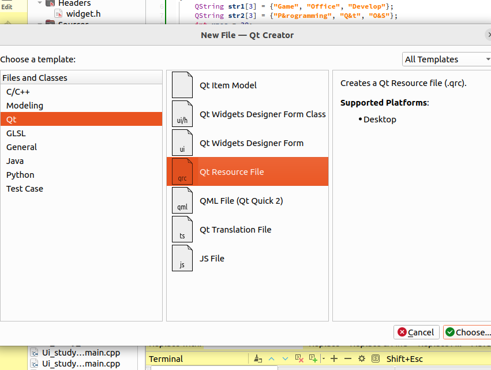Click the minus zoom-out icon in Terminal toolbar
The height and width of the screenshot is (370, 491).
348,358
